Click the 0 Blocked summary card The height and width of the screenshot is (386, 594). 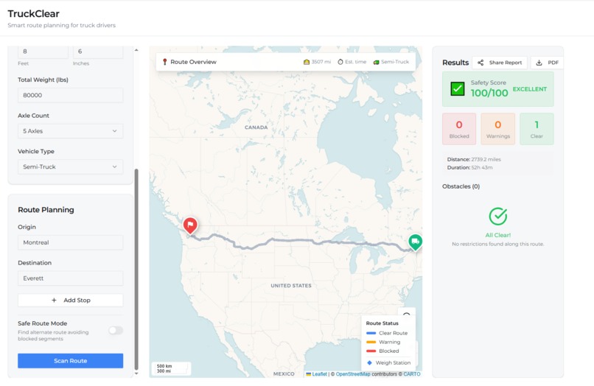(459, 129)
